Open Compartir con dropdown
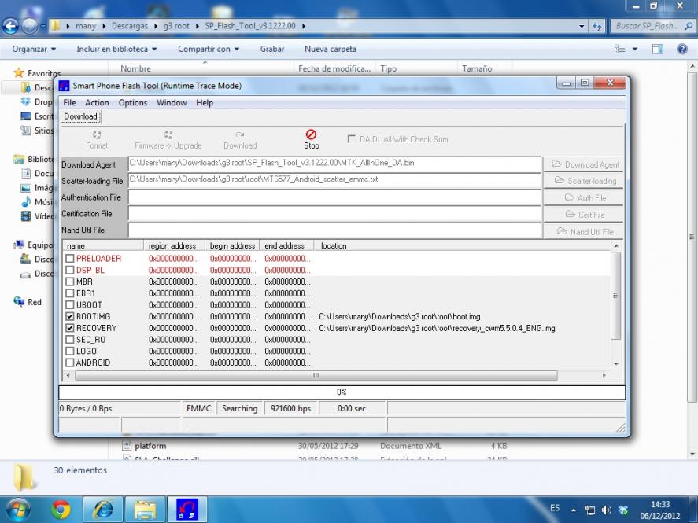698x523 pixels. point(209,49)
